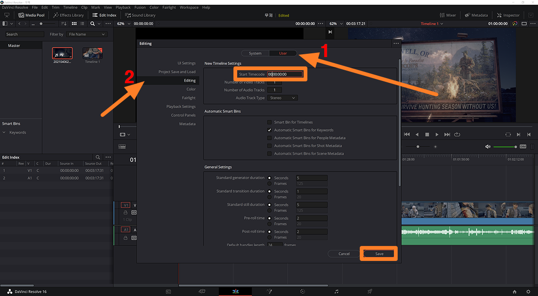Open the Filter by File Name dropdown
The width and height of the screenshot is (538, 296).
87,34
